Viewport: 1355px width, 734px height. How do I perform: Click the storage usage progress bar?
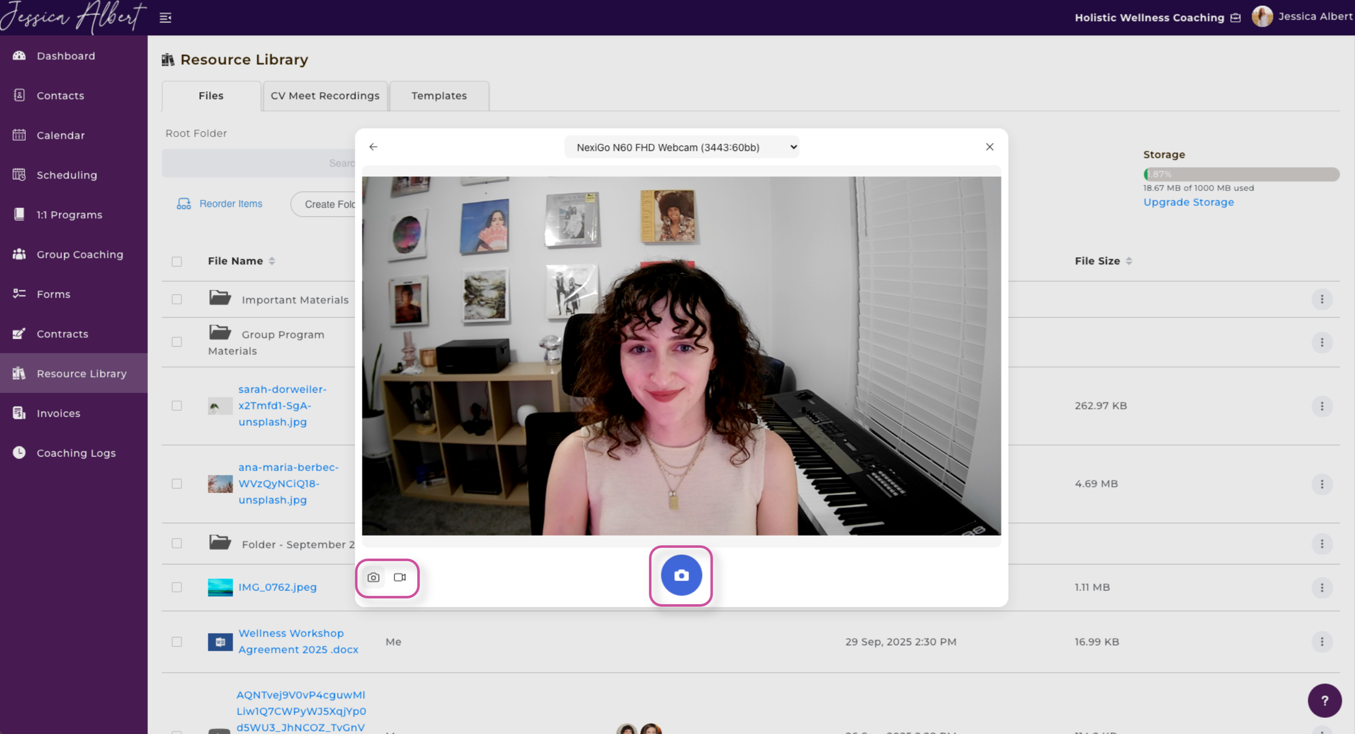(x=1240, y=175)
